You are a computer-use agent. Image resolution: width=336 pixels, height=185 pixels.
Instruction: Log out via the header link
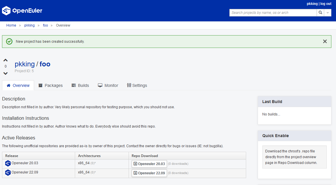pos(326,4)
